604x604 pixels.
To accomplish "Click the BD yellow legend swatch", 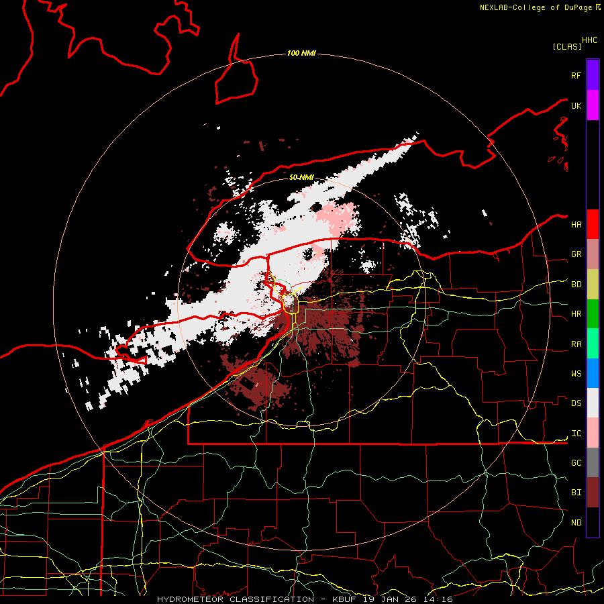I will point(593,284).
